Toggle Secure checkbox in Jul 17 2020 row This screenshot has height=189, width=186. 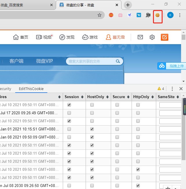[x=117, y=113]
